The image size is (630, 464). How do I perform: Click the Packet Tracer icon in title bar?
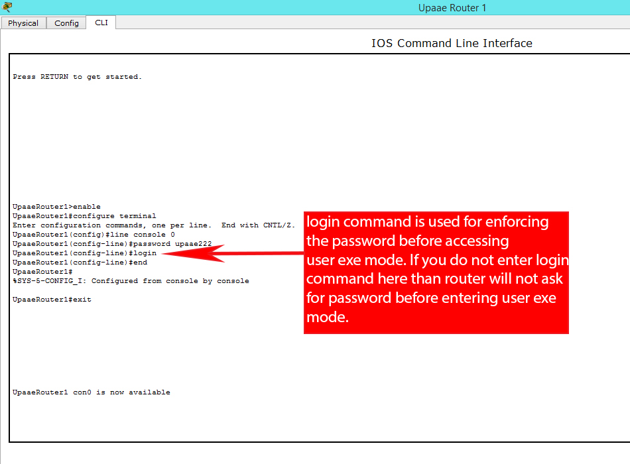pyautogui.click(x=6, y=7)
